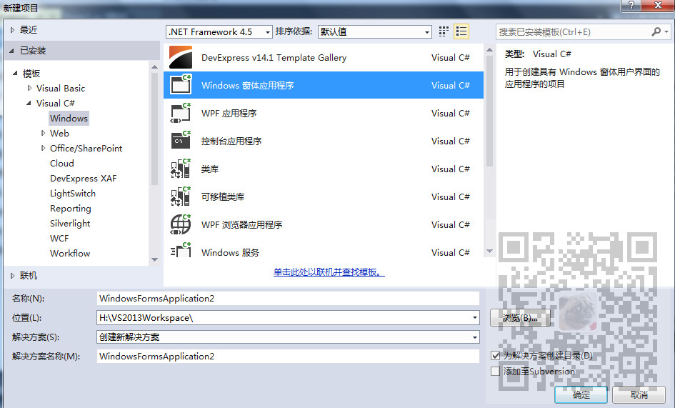The width and height of the screenshot is (675, 408).
Task: Collapse the Visual C# node
Action: (x=29, y=103)
